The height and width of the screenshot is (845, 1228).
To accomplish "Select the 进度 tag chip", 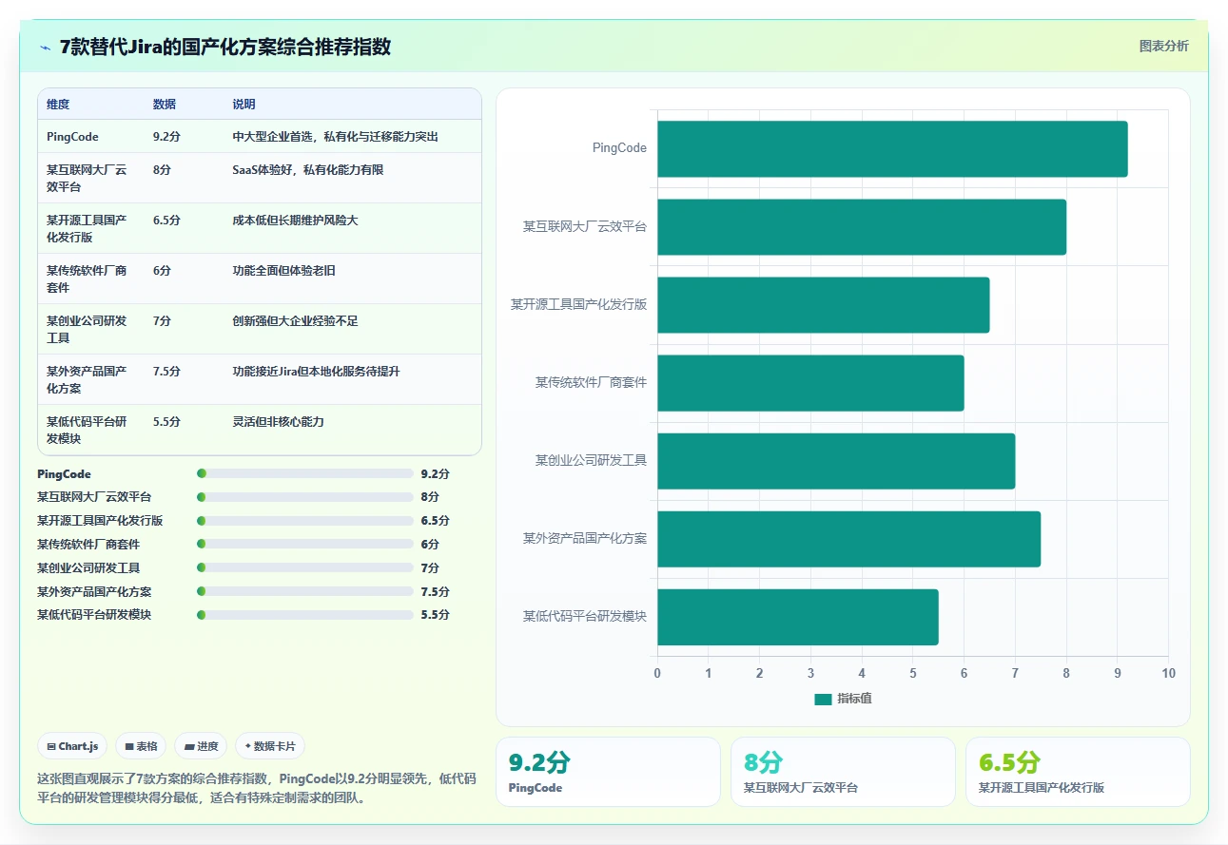I will [201, 746].
